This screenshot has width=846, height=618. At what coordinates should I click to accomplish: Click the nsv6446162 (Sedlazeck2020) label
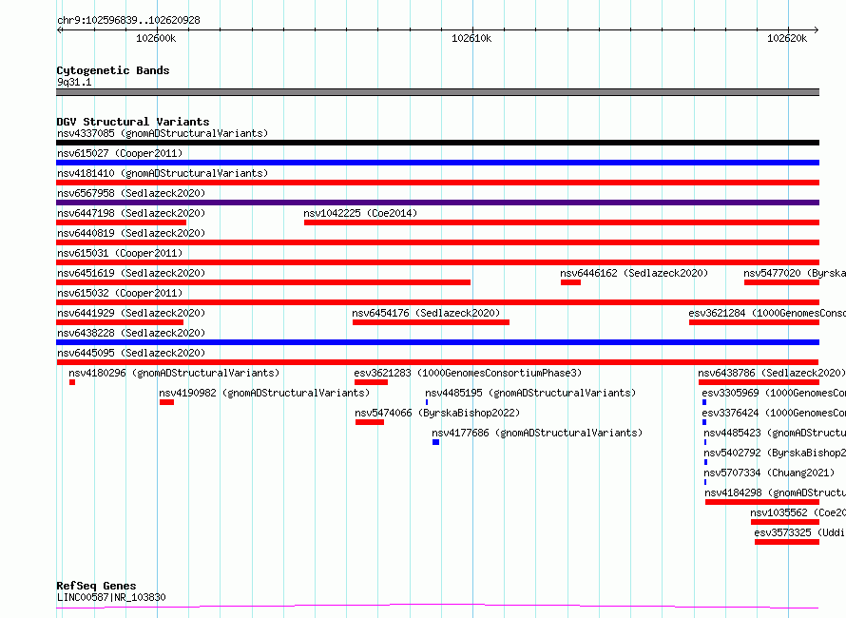click(x=634, y=273)
